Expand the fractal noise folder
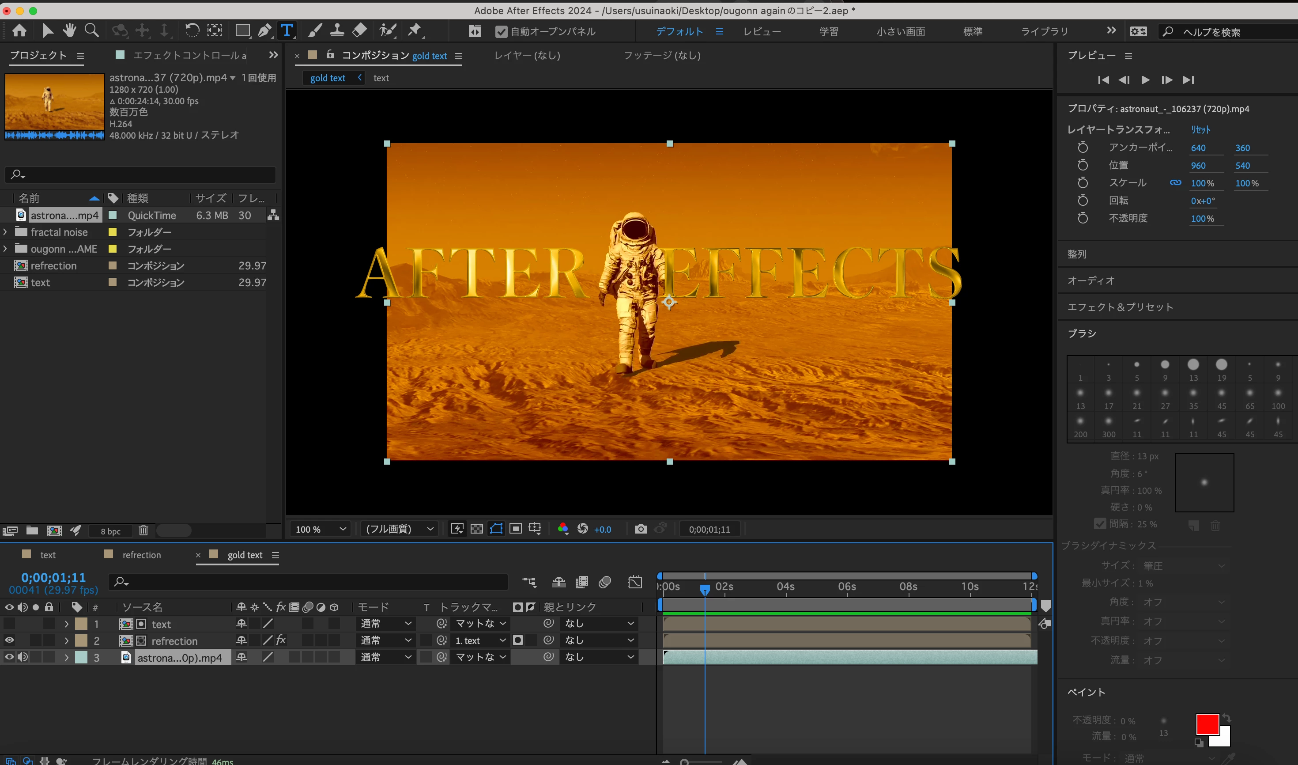The height and width of the screenshot is (765, 1298). pyautogui.click(x=6, y=232)
